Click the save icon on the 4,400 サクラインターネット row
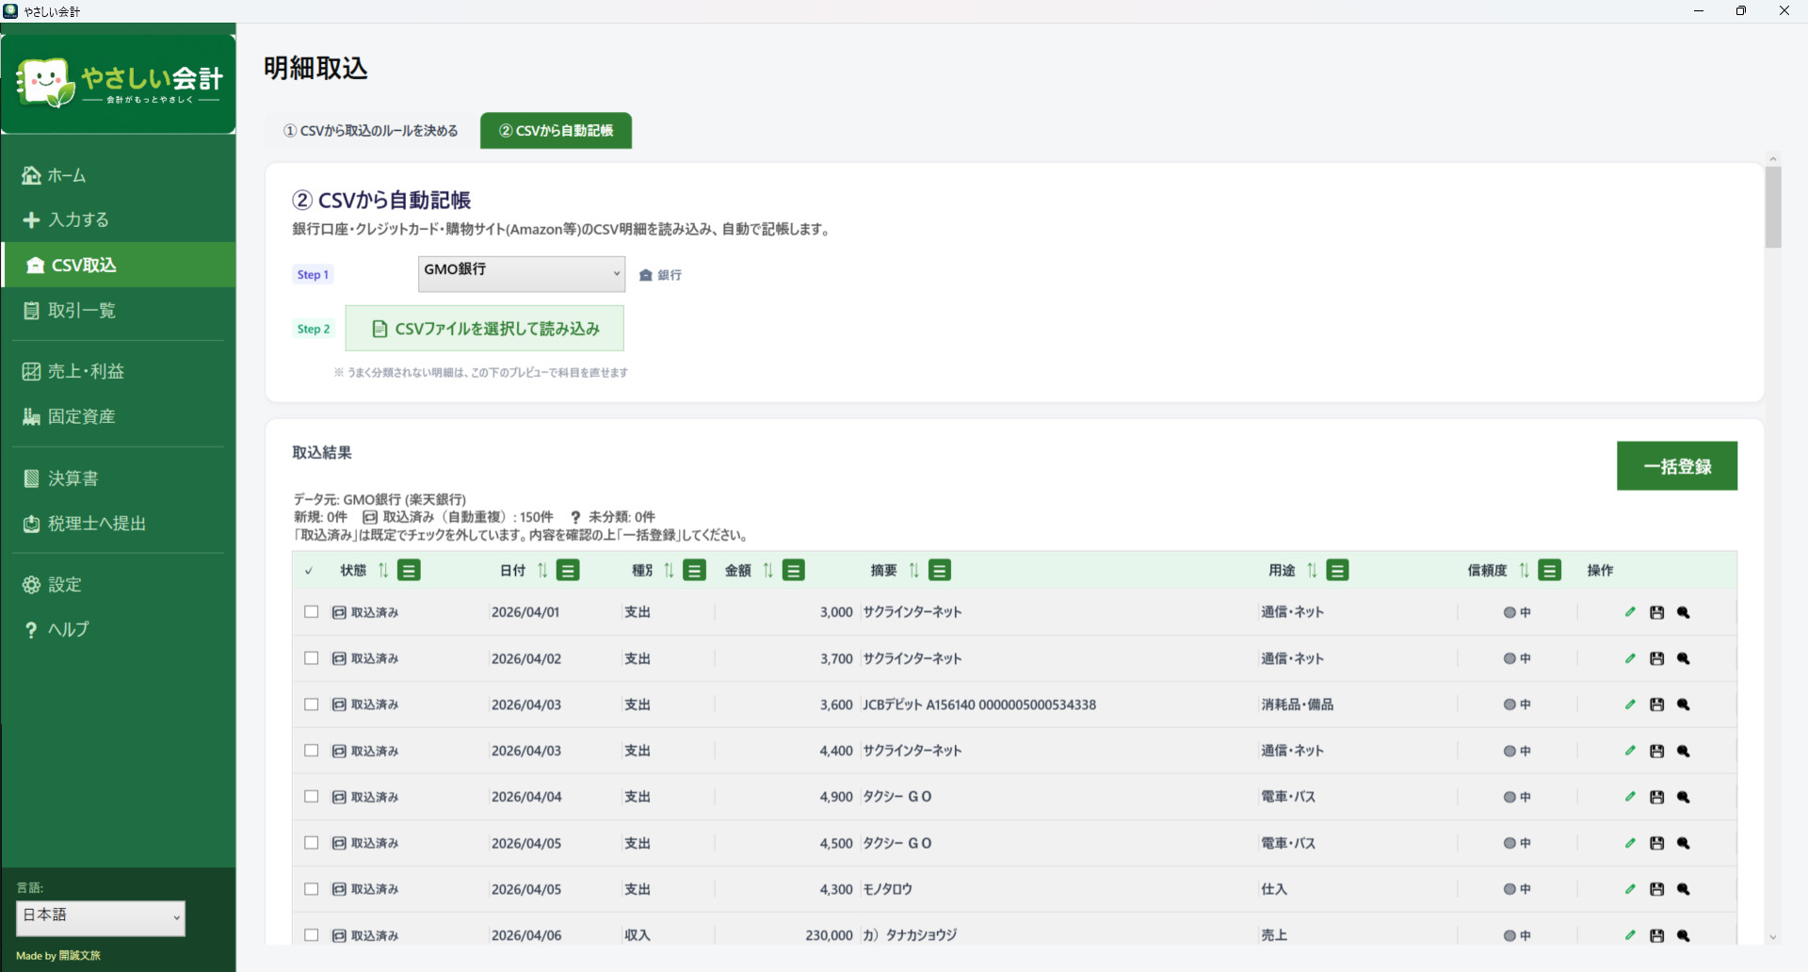Image resolution: width=1808 pixels, height=972 pixels. pyautogui.click(x=1657, y=751)
